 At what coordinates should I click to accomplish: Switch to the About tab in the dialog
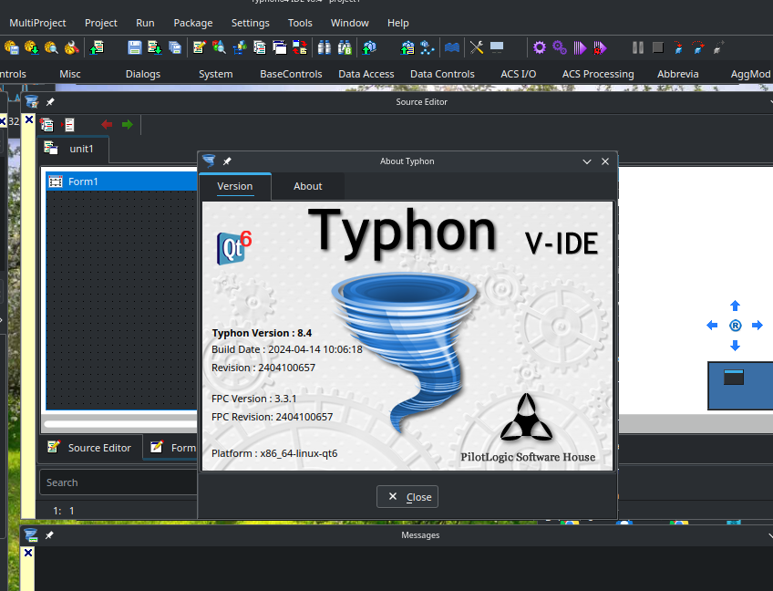[307, 186]
